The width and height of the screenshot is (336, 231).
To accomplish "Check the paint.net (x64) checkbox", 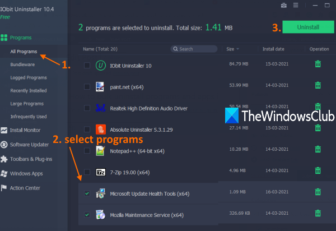I will [87, 87].
